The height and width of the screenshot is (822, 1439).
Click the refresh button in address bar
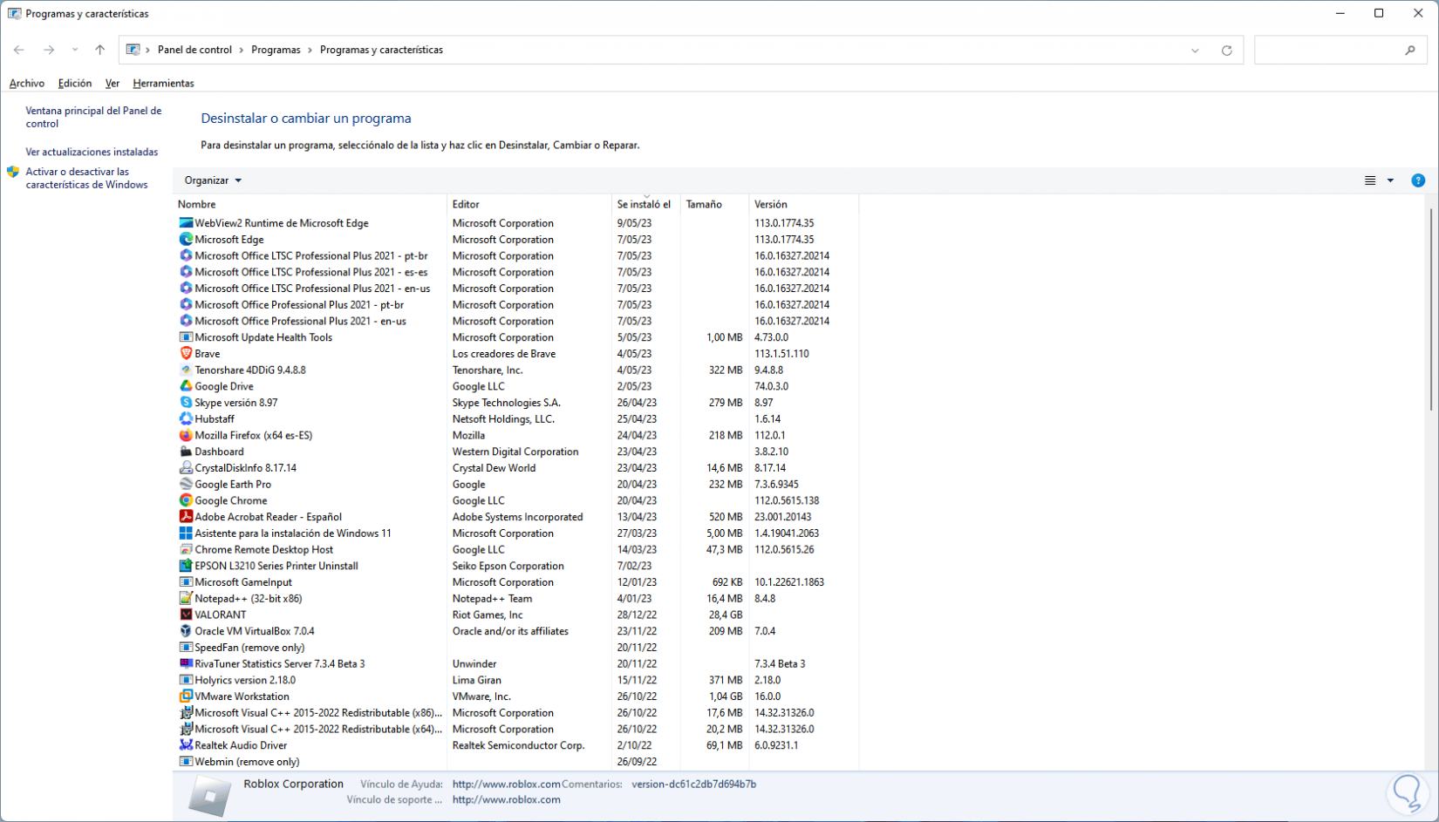[1226, 51]
